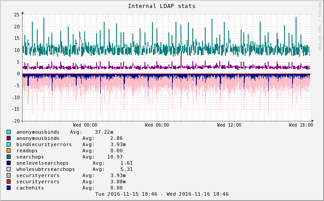
Task: Click the y-axis label '-20'
Action: 16,121
